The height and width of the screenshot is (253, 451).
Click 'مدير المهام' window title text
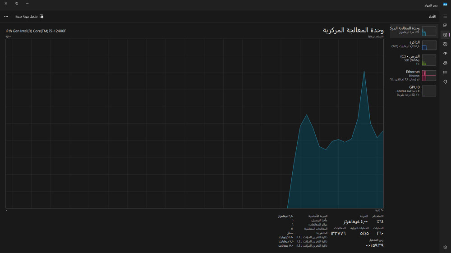tap(431, 5)
